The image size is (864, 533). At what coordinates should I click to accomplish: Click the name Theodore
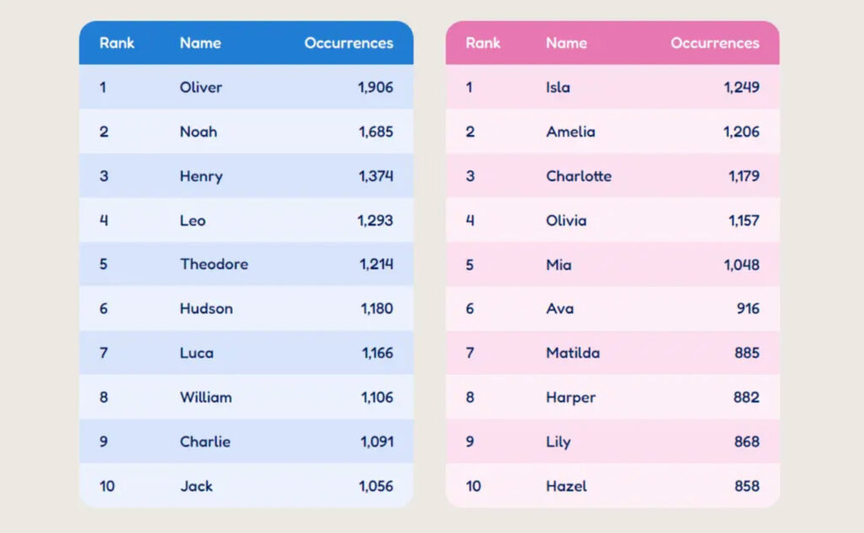click(213, 264)
